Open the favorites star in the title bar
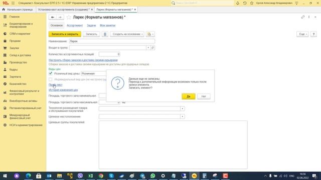 pos(252,3)
